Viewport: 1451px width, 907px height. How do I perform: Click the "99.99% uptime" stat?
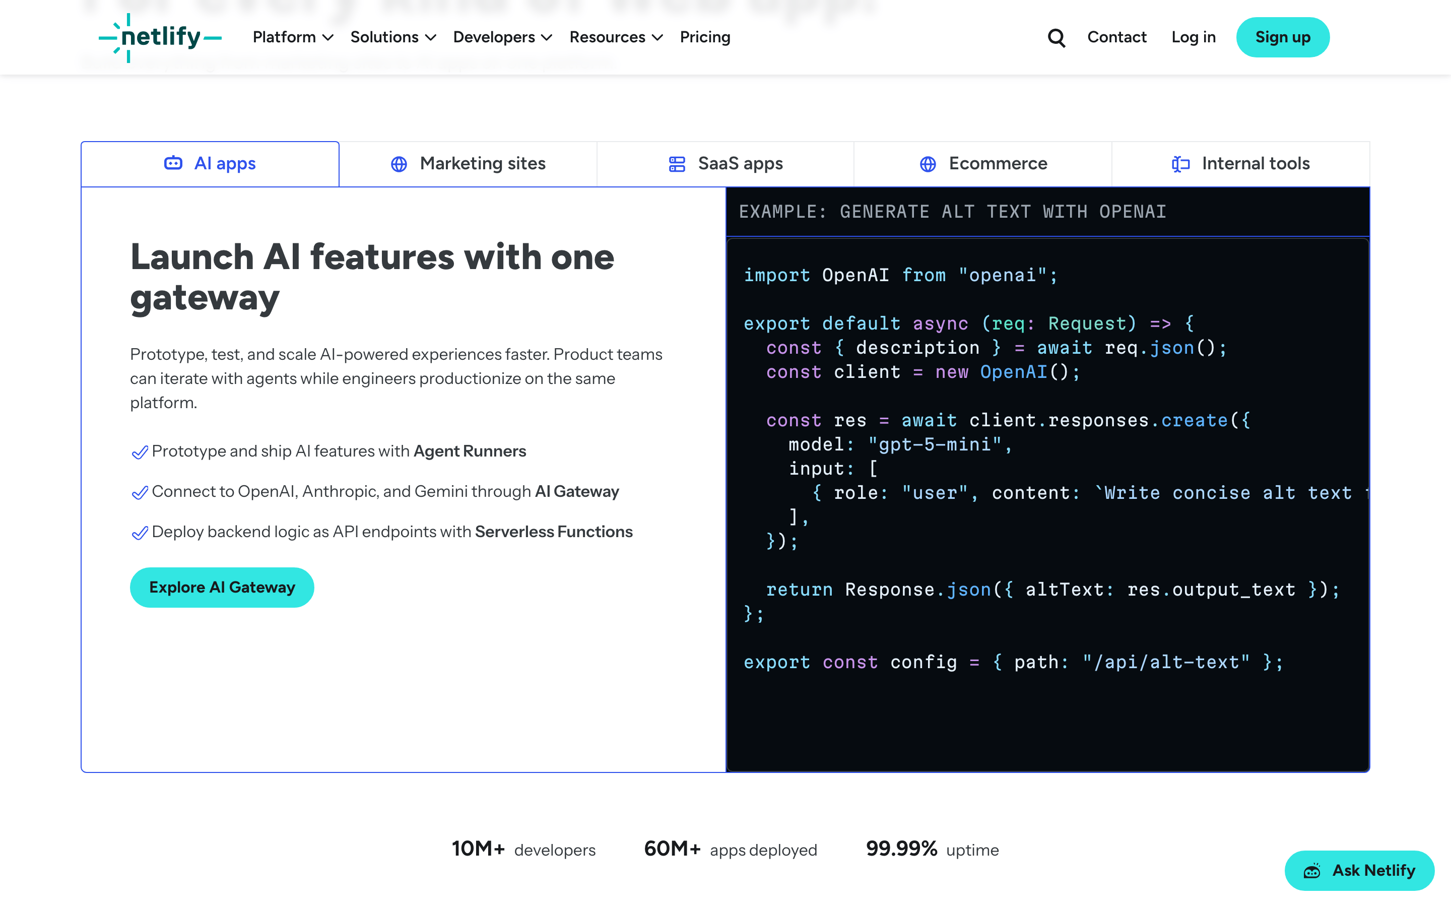point(933,850)
